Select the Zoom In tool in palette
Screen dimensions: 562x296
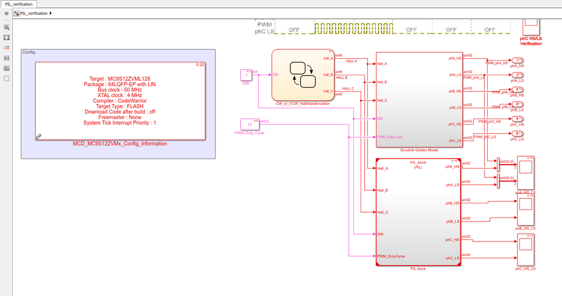6,27
